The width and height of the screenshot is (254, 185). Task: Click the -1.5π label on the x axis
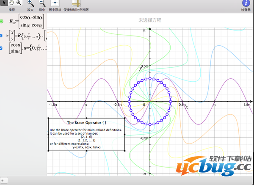point(53,105)
